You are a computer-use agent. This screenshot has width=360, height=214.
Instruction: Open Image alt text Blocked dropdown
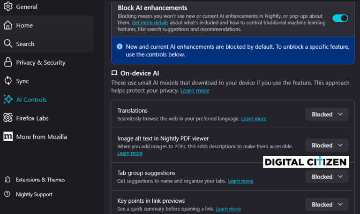pos(326,145)
